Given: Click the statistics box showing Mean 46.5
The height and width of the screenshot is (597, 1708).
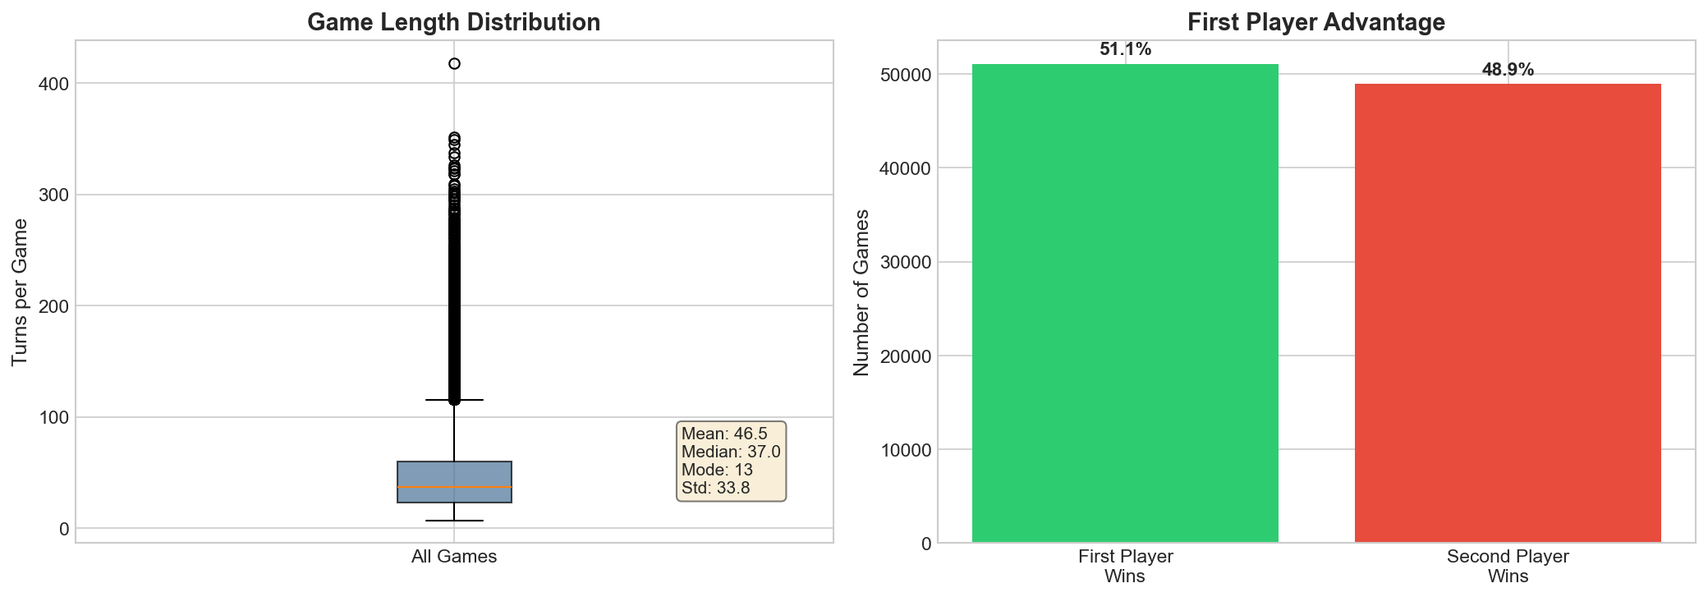Looking at the screenshot, I should pyautogui.click(x=731, y=461).
